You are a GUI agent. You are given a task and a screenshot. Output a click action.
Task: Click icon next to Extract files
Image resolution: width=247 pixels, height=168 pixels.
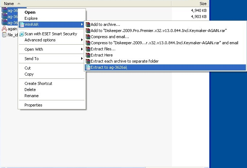click(88, 49)
